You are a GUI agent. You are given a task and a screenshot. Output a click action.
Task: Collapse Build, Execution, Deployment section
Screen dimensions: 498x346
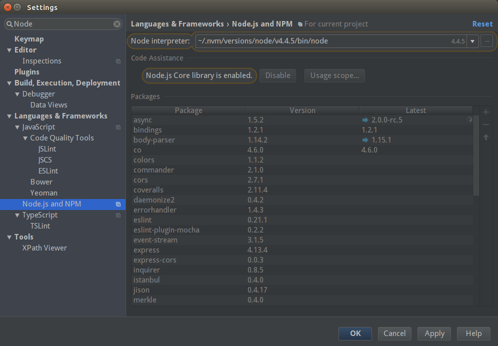[9, 83]
